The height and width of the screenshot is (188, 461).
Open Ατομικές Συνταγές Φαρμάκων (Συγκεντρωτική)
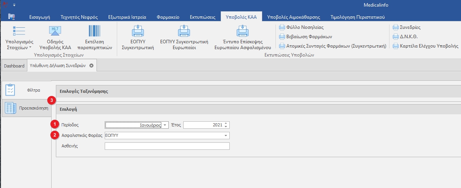point(332,46)
